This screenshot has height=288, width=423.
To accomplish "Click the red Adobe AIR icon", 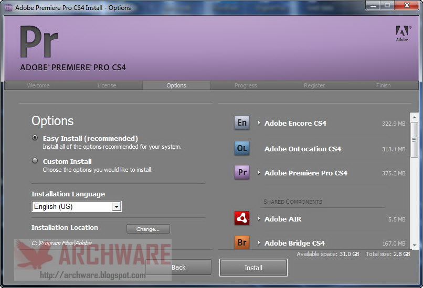I will [242, 218].
